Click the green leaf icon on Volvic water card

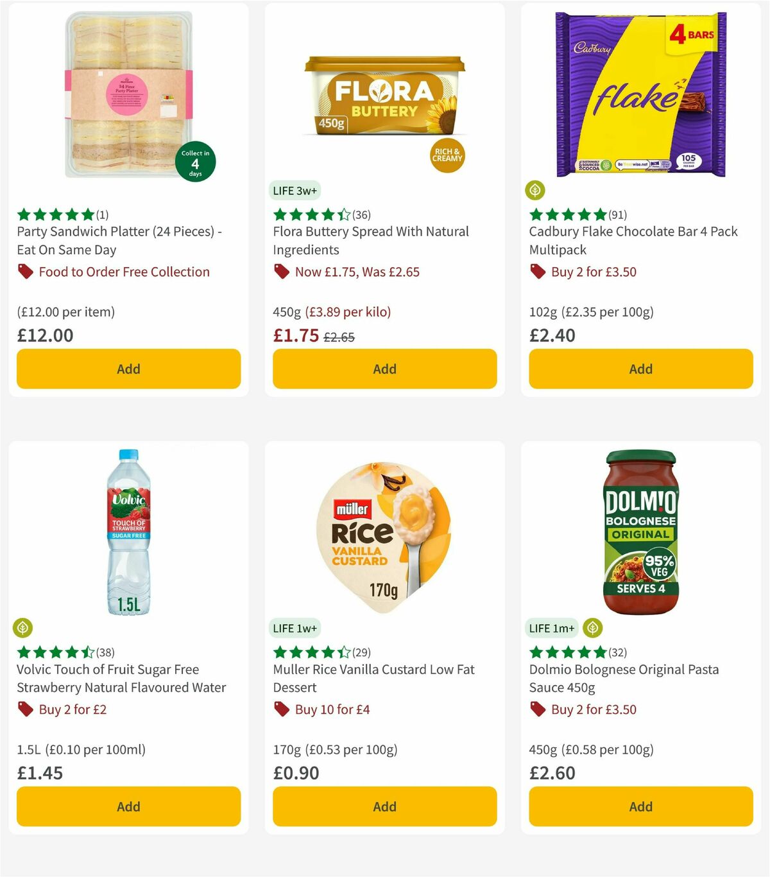click(23, 627)
